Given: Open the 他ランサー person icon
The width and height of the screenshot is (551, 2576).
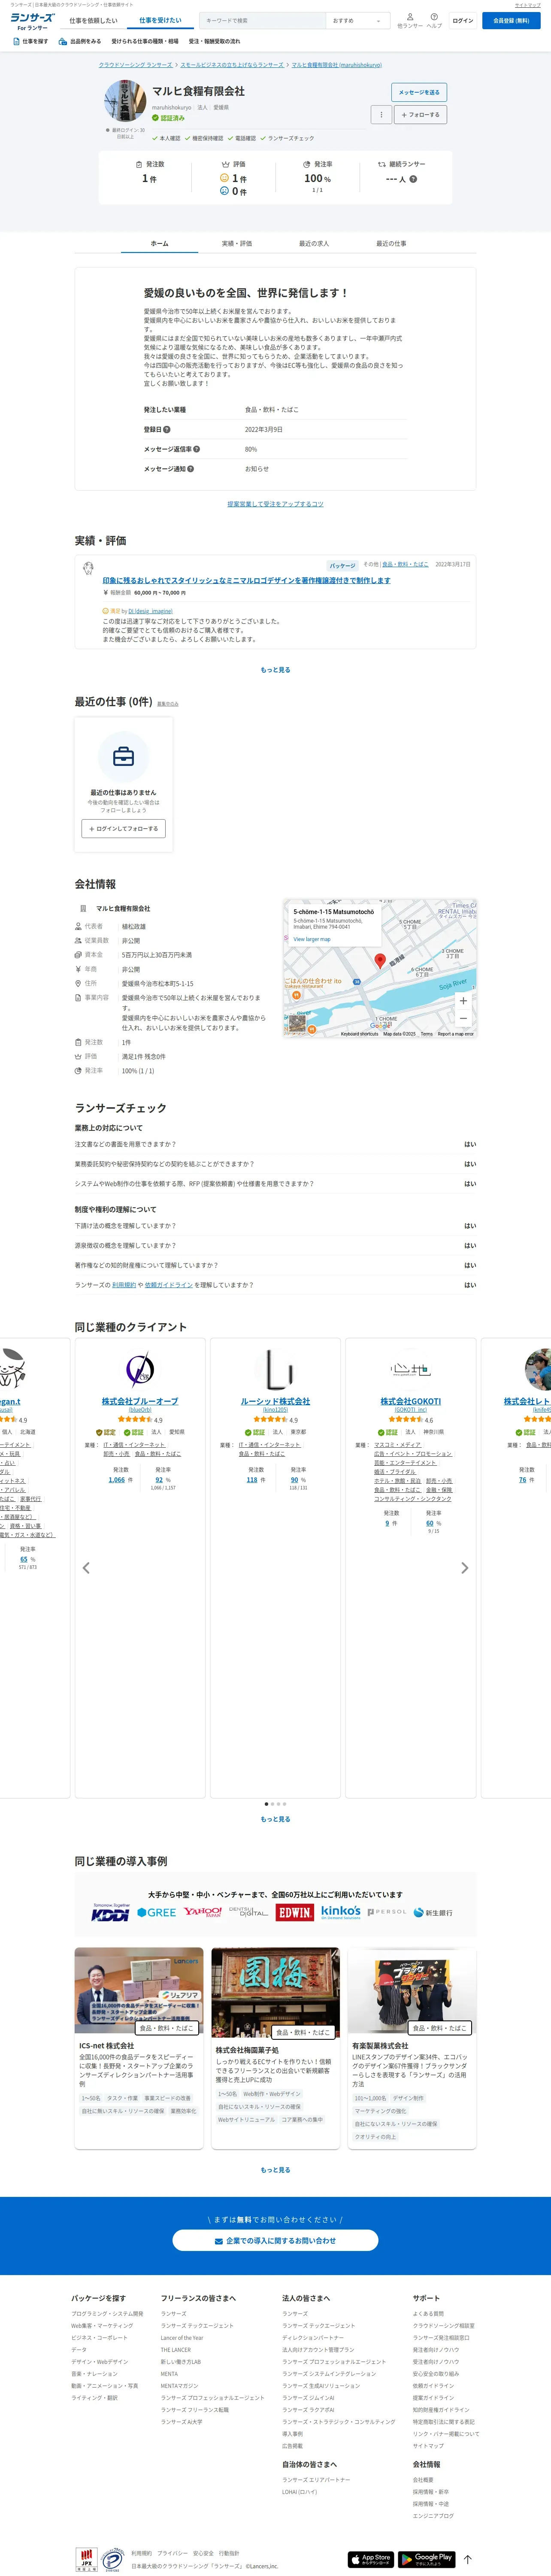Looking at the screenshot, I should click(410, 17).
